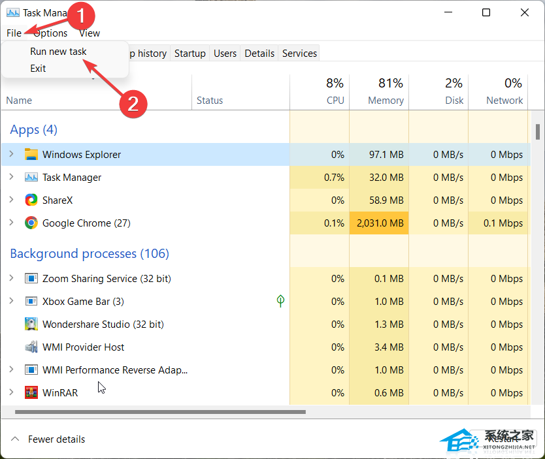
Task: Click the Task Manager process row icon
Action: click(x=31, y=178)
